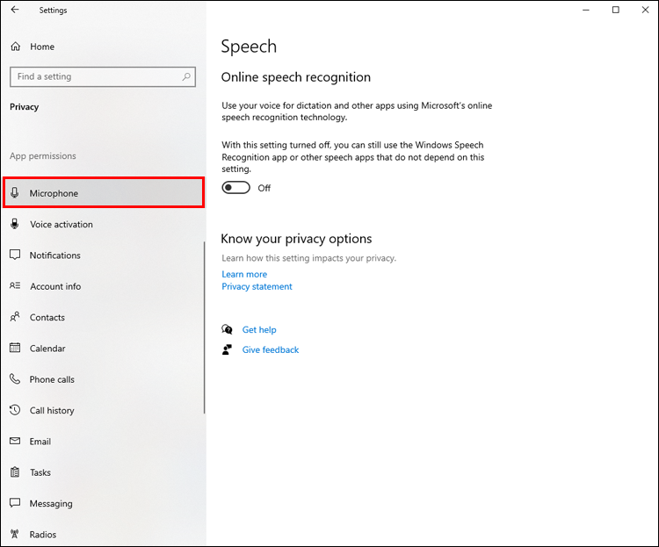
Task: Click the Voice activation icon
Action: tap(15, 224)
